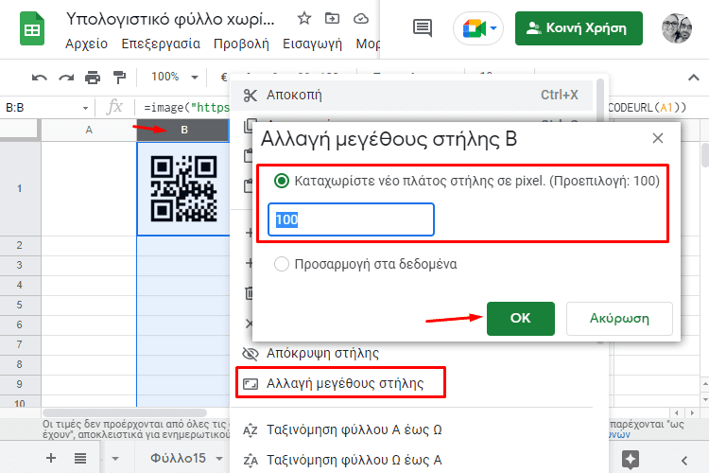Select the top-left select-all corner

pyautogui.click(x=20, y=131)
